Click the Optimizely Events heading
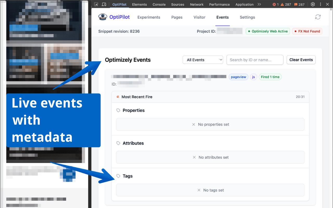Image resolution: width=333 pixels, height=208 pixels. pyautogui.click(x=128, y=60)
